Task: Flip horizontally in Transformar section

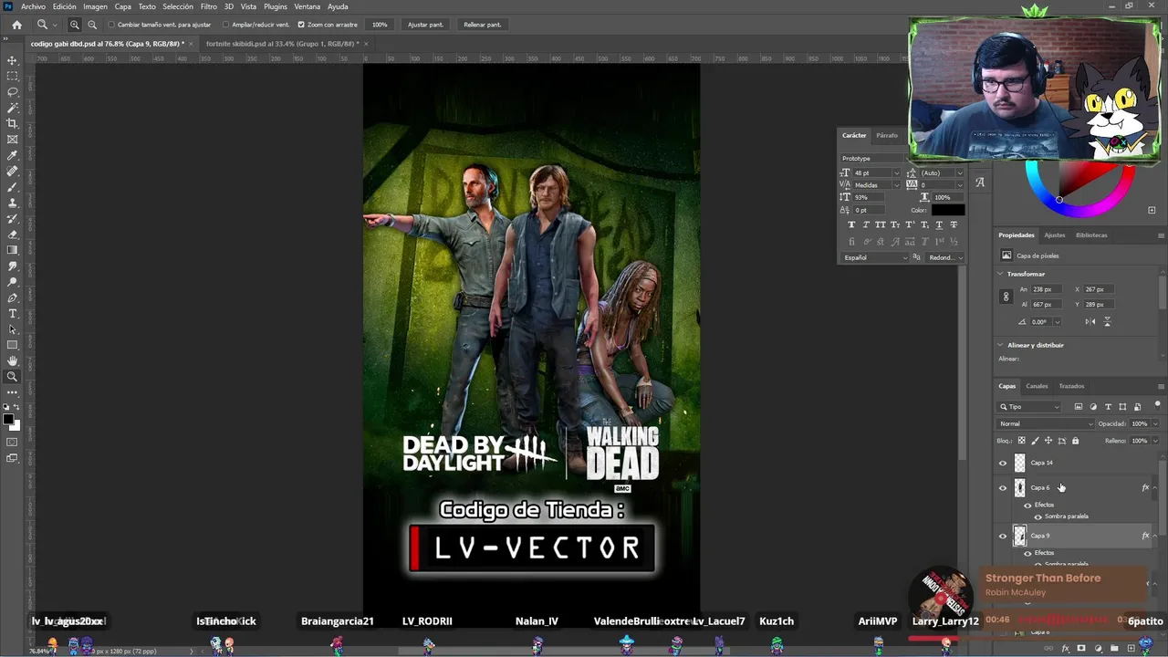Action: 1090,321
